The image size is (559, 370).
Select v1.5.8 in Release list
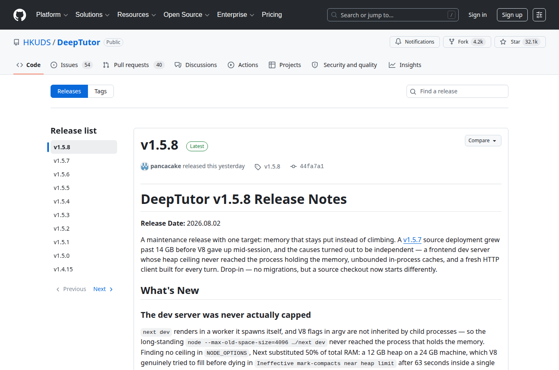[x=84, y=147]
